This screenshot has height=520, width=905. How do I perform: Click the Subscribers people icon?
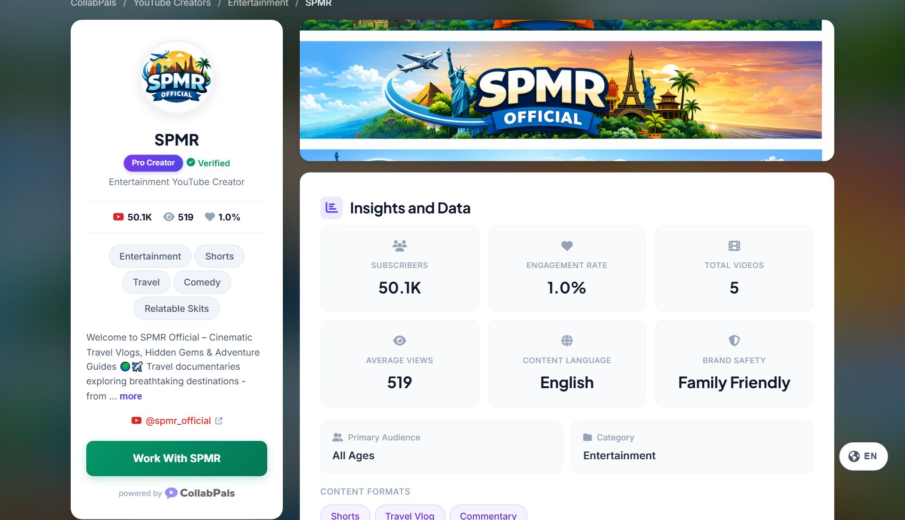click(x=400, y=245)
